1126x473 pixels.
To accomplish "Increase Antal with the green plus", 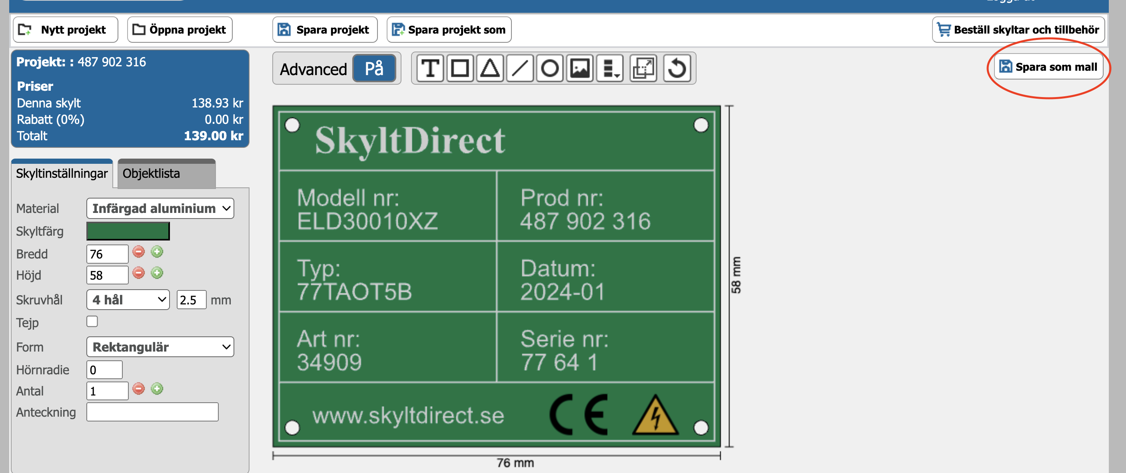I will coord(157,388).
